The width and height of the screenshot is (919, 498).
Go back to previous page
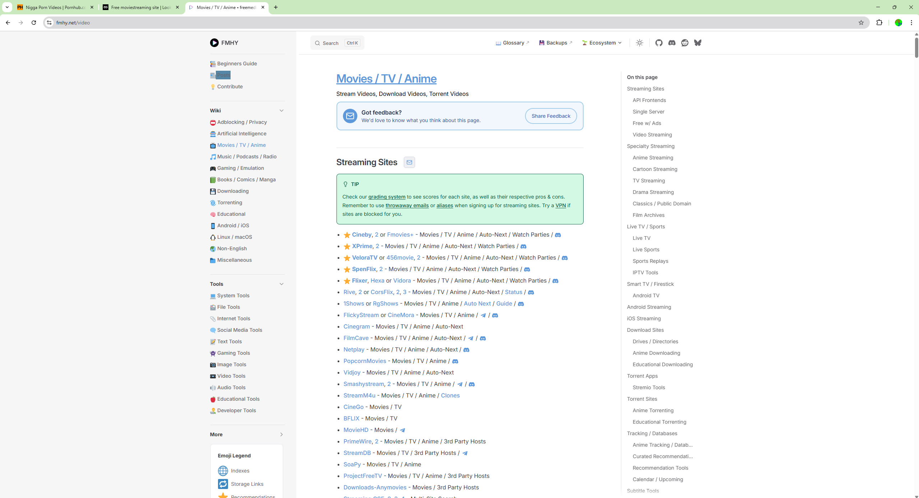[8, 23]
